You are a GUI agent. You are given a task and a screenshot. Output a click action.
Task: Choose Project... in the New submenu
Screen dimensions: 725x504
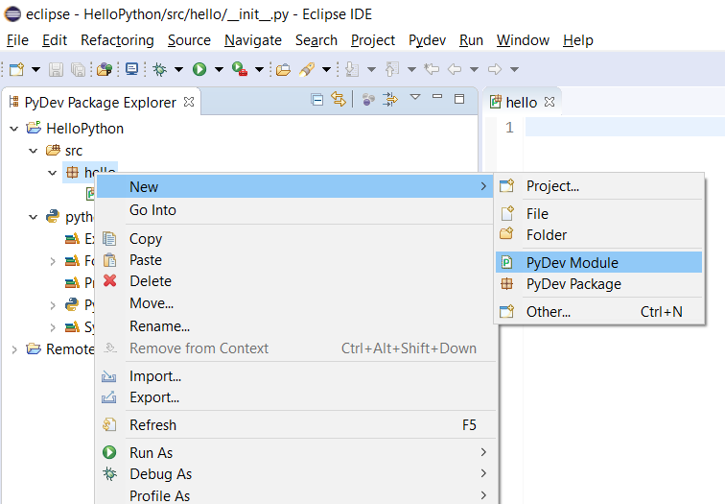coord(599,186)
